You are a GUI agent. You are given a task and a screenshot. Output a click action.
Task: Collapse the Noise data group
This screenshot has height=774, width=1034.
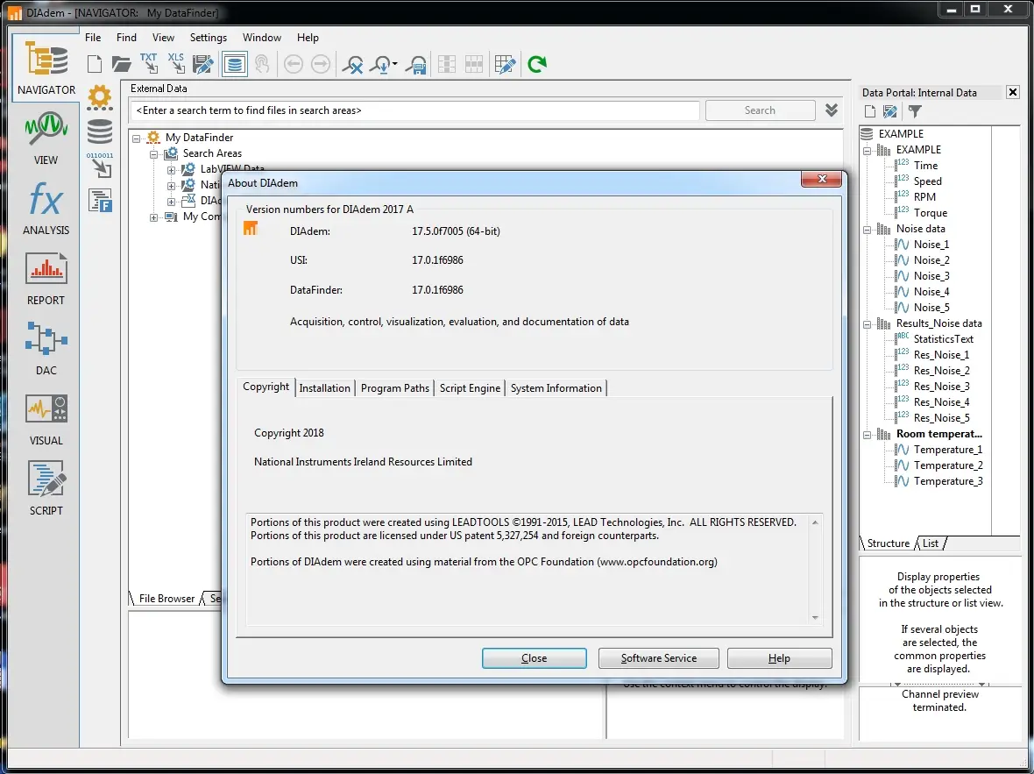(x=868, y=230)
